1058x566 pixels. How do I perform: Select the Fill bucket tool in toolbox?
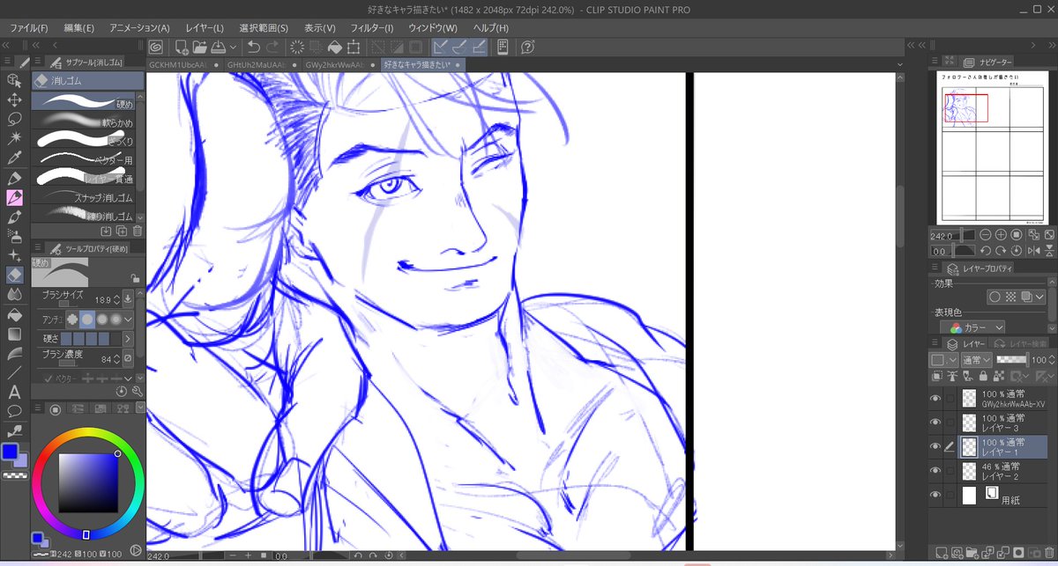[14, 314]
